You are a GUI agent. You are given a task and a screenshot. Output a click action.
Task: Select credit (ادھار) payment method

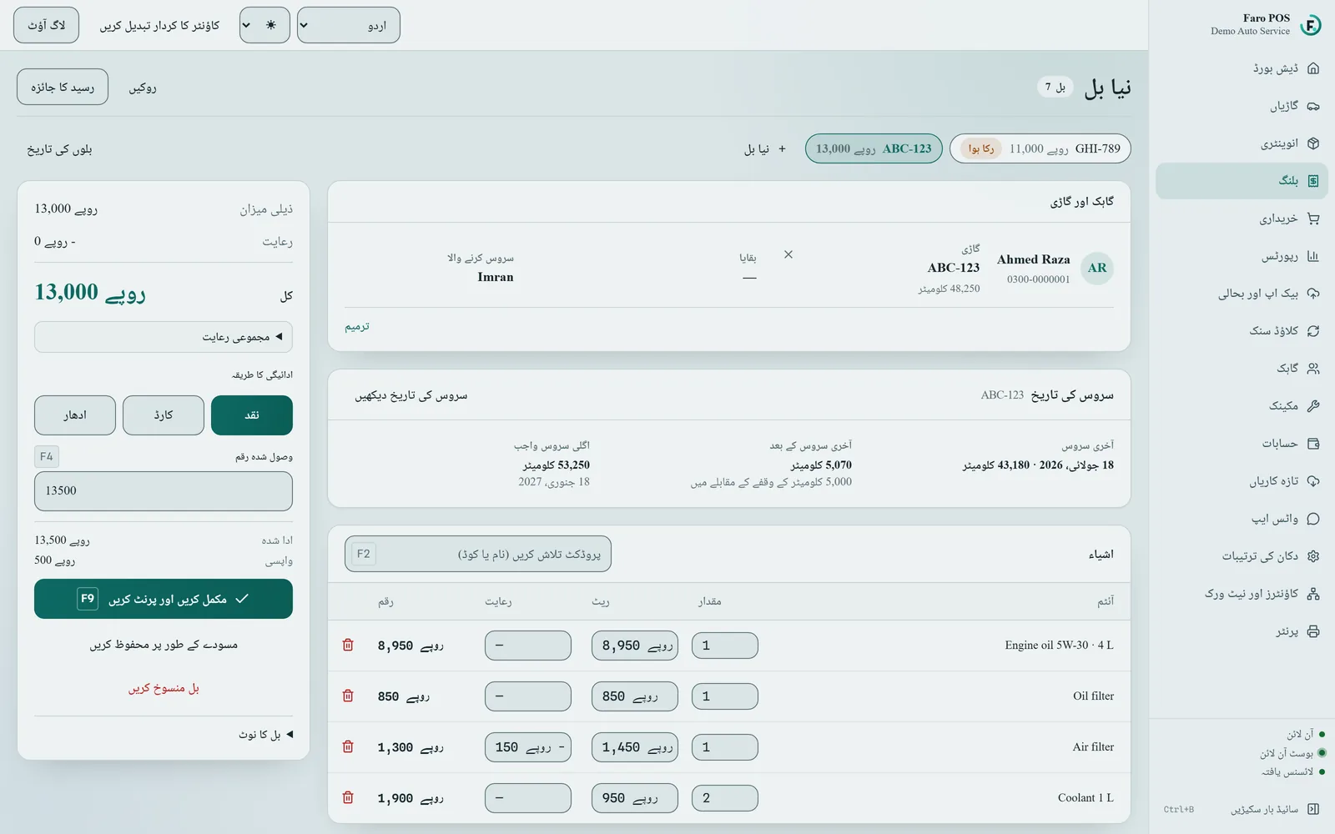(x=75, y=415)
